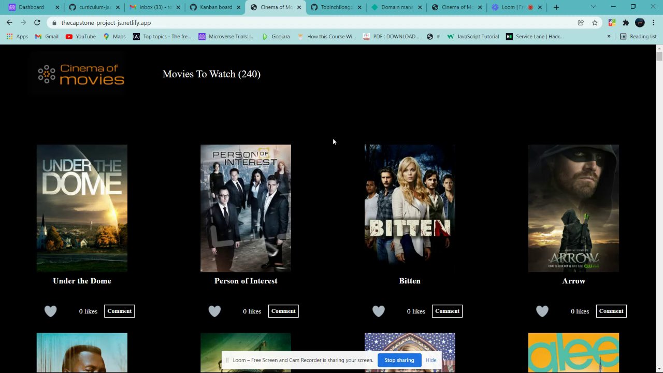Like Under the Dome with its heart icon
This screenshot has height=373, width=663.
pyautogui.click(x=50, y=311)
